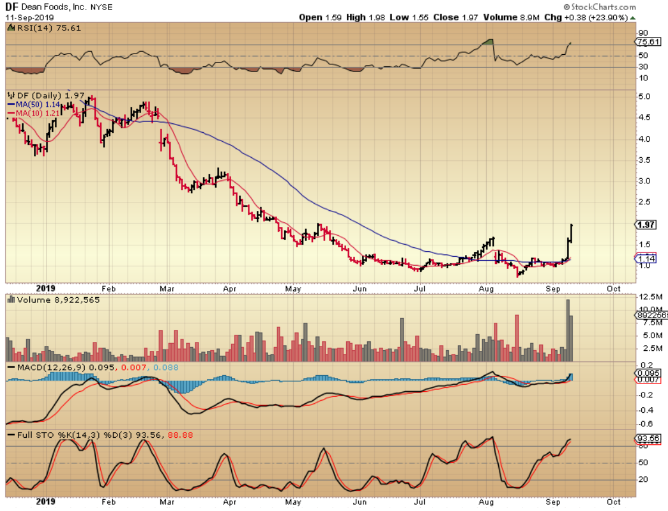Click the 90 label on the RSI axis
The width and height of the screenshot is (668, 511).
(x=644, y=33)
